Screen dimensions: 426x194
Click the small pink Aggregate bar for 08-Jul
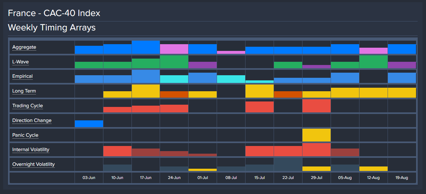click(231, 52)
